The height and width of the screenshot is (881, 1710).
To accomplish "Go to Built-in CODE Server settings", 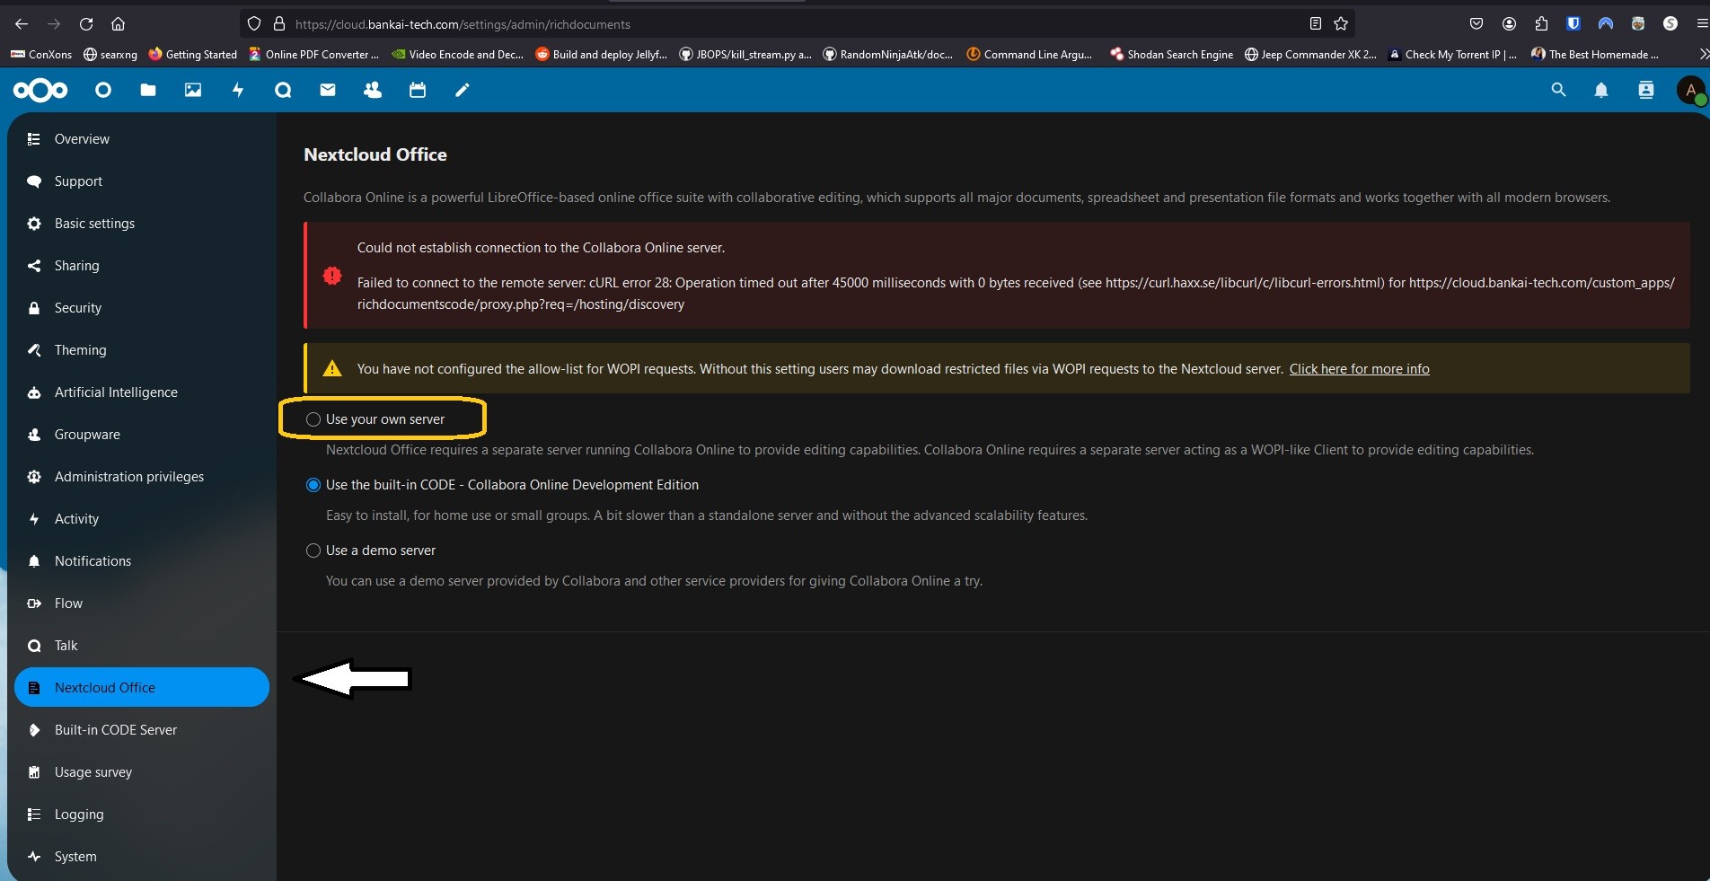I will point(115,730).
